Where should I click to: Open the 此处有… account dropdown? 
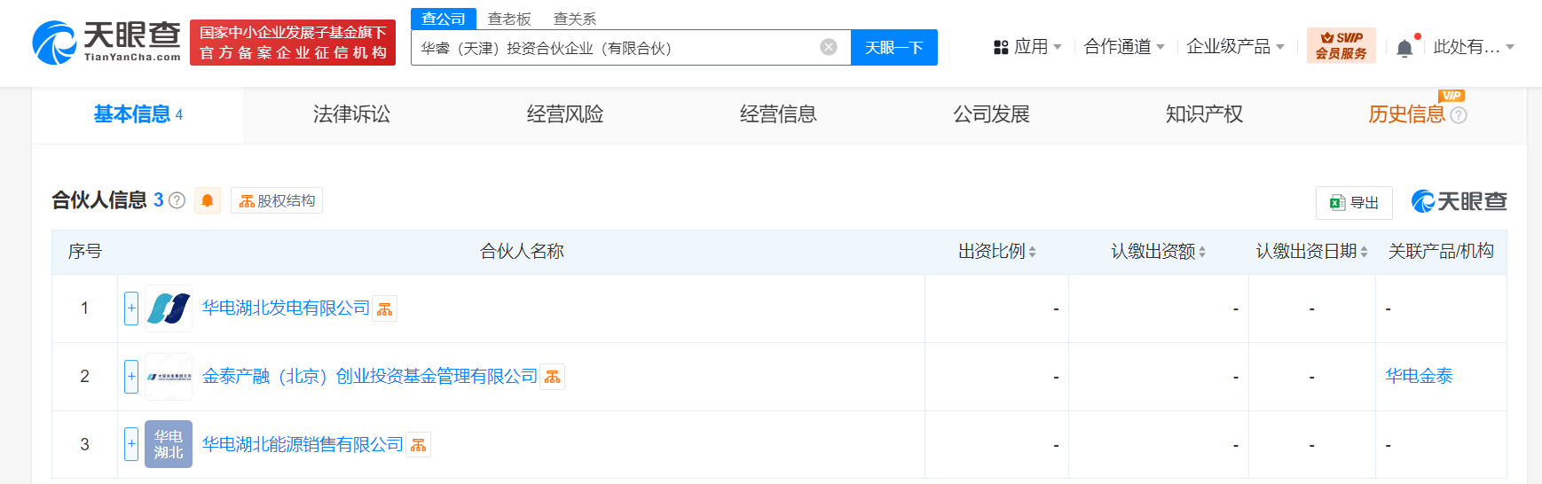tap(1474, 47)
